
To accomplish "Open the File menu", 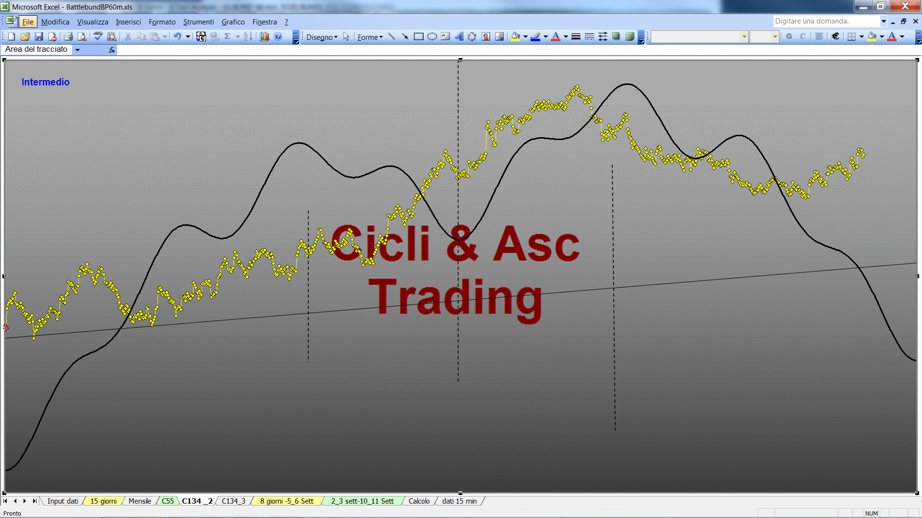I will (x=28, y=22).
